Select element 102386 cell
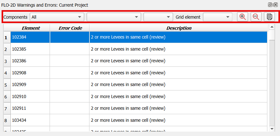The width and height of the screenshot is (280, 136). click(30, 61)
